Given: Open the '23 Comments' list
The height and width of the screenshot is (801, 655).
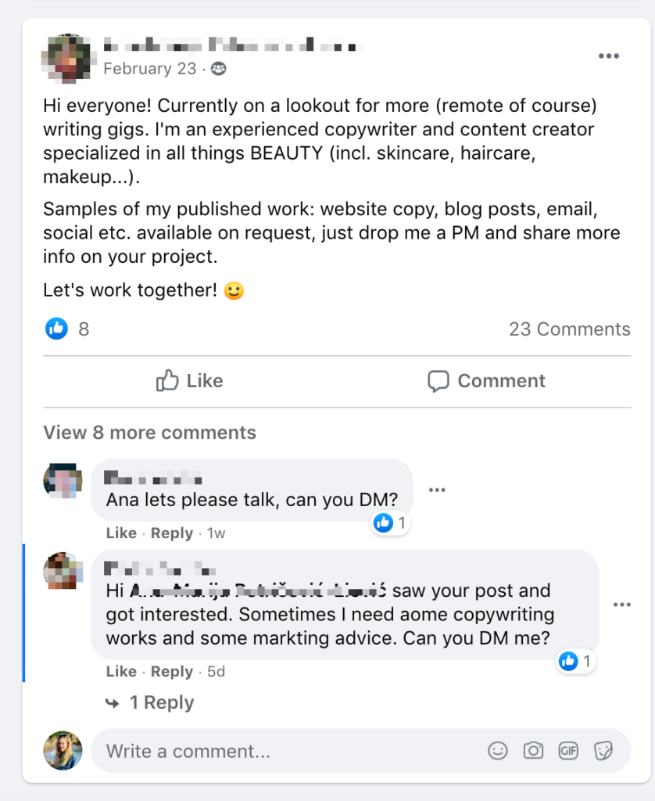Looking at the screenshot, I should 569,329.
